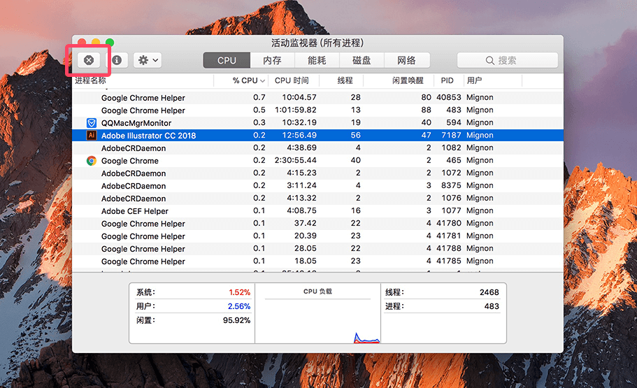Switch to the CPU tab
The width and height of the screenshot is (637, 388).
pos(227,60)
